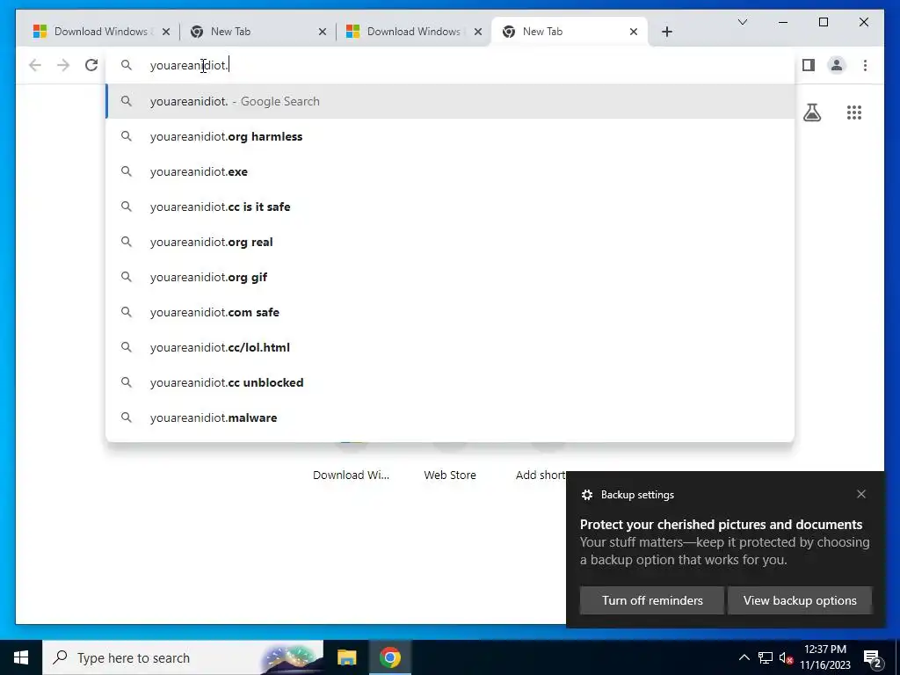Reload the page with the refresh icon
Image resolution: width=900 pixels, height=675 pixels.
[x=91, y=65]
